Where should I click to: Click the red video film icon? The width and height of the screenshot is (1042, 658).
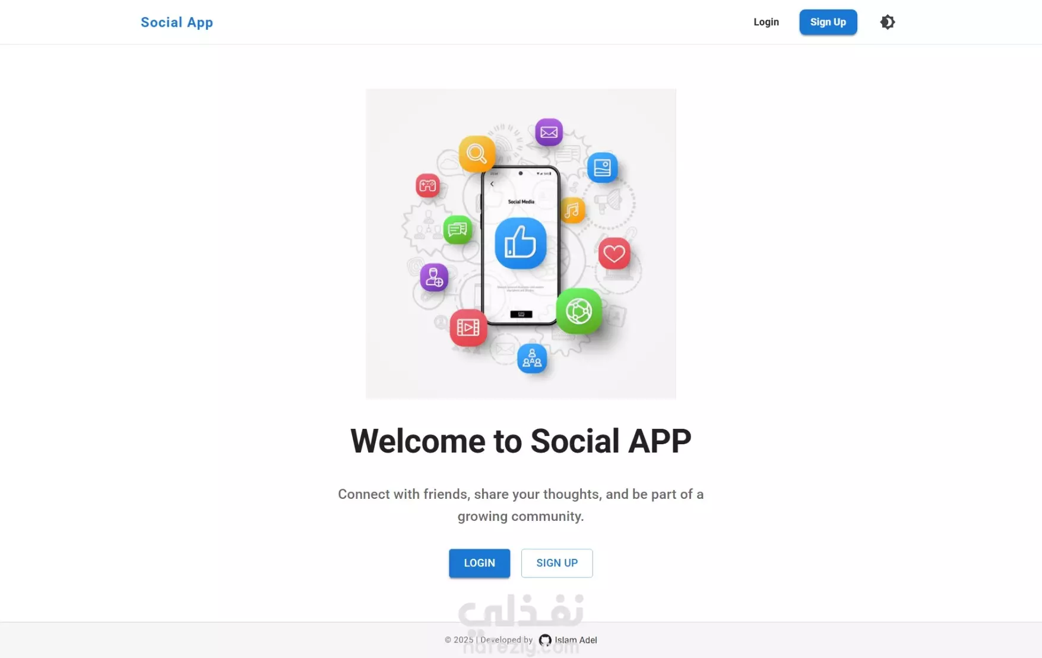click(468, 327)
